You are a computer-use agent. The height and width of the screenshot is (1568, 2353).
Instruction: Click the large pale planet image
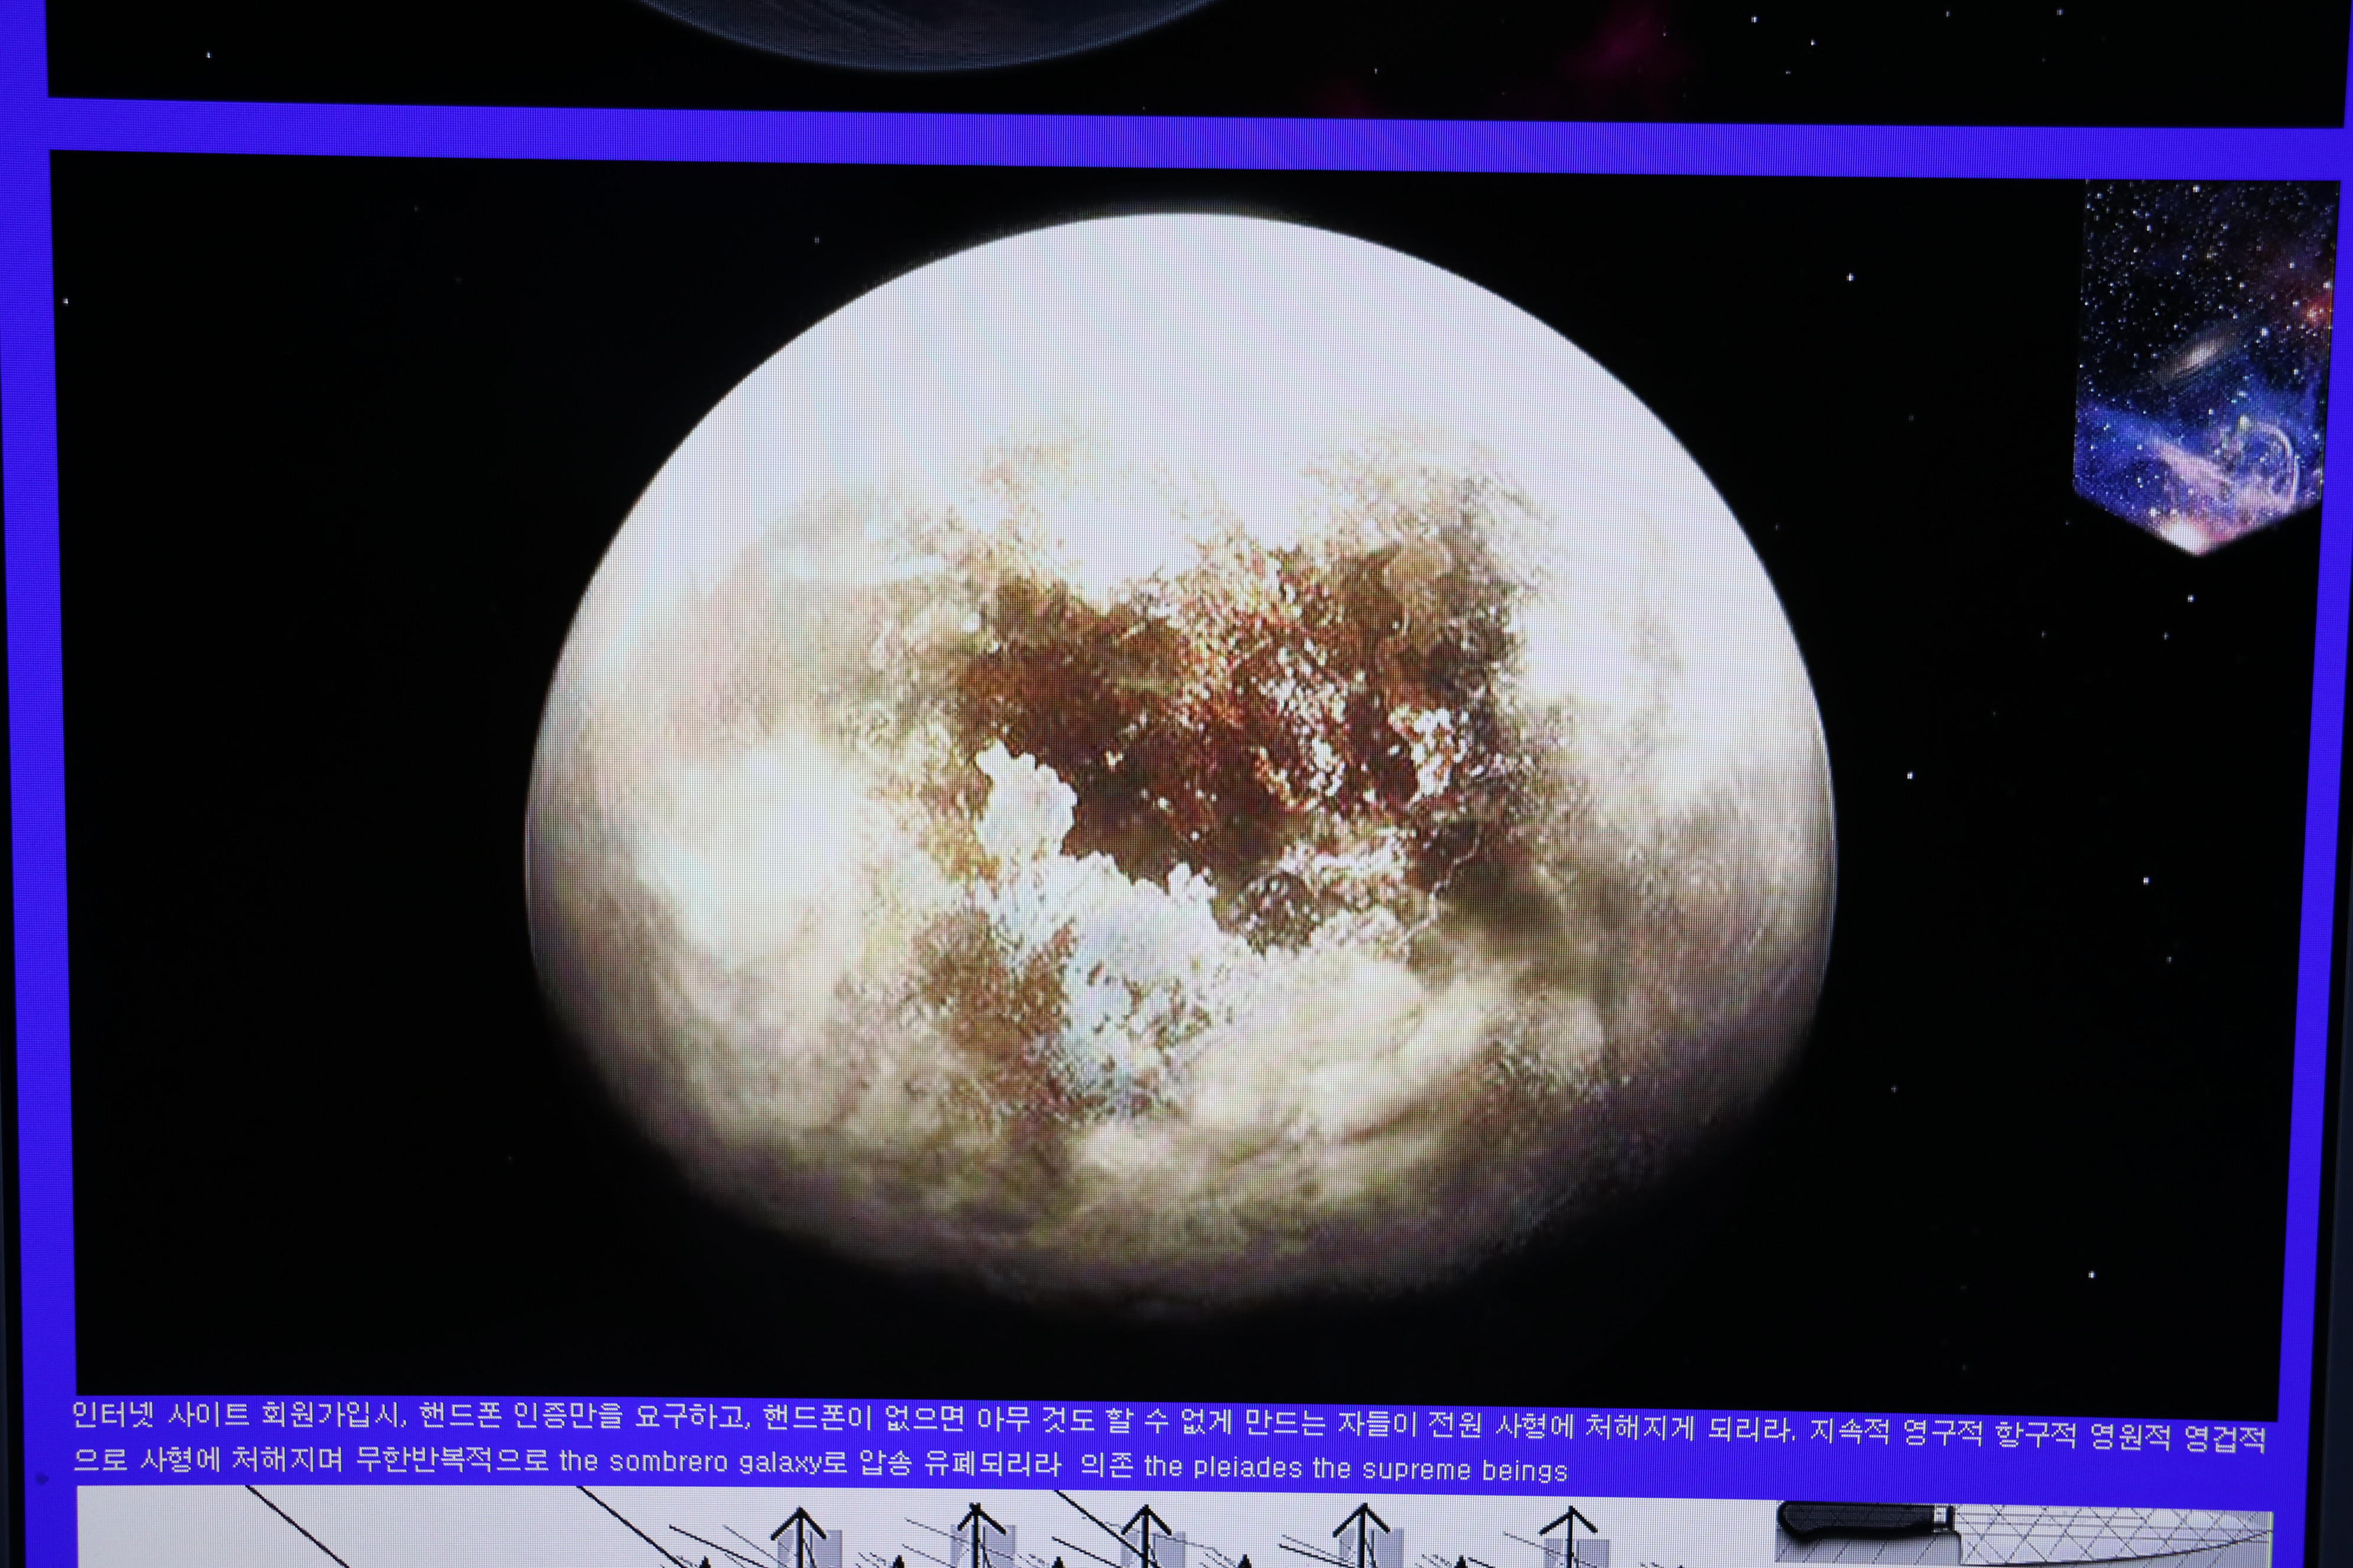[x=1181, y=760]
